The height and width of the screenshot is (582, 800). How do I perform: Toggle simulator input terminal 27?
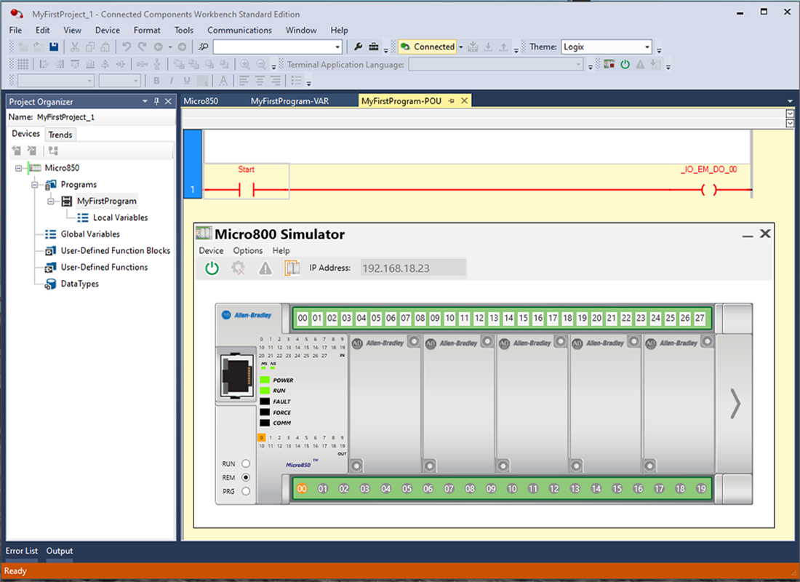point(700,318)
